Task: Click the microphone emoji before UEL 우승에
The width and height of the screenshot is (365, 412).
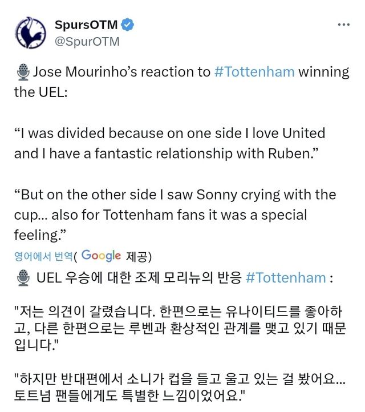Action: pyautogui.click(x=23, y=278)
